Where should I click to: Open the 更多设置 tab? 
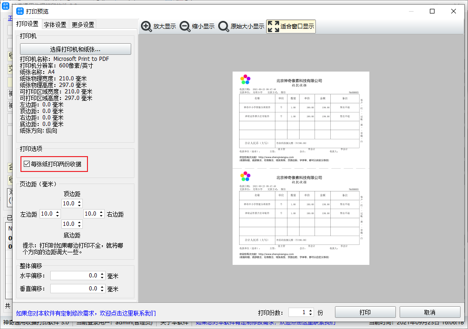click(x=83, y=25)
